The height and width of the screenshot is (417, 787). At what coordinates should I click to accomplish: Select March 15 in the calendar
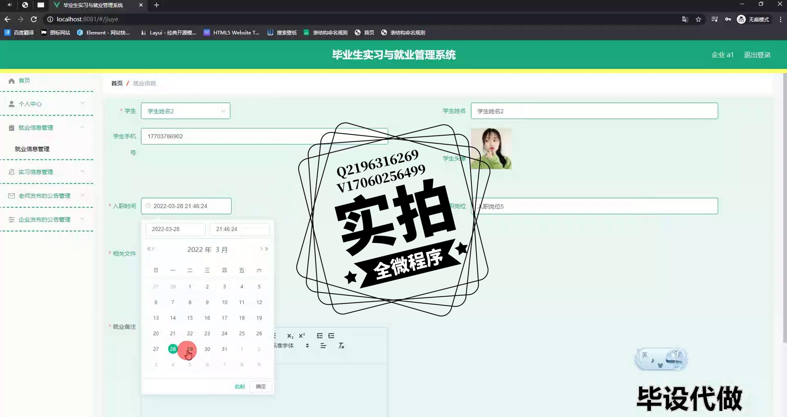190,318
